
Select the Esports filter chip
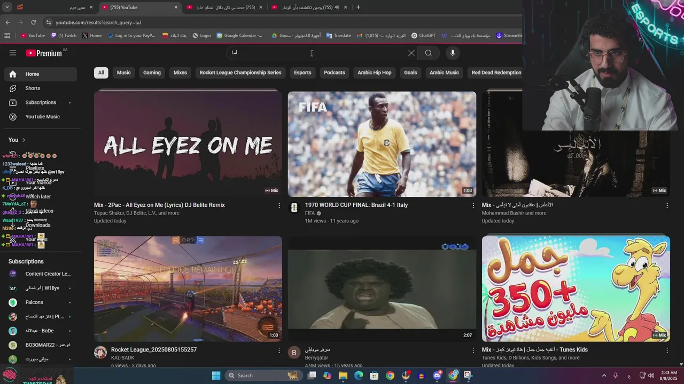[302, 73]
